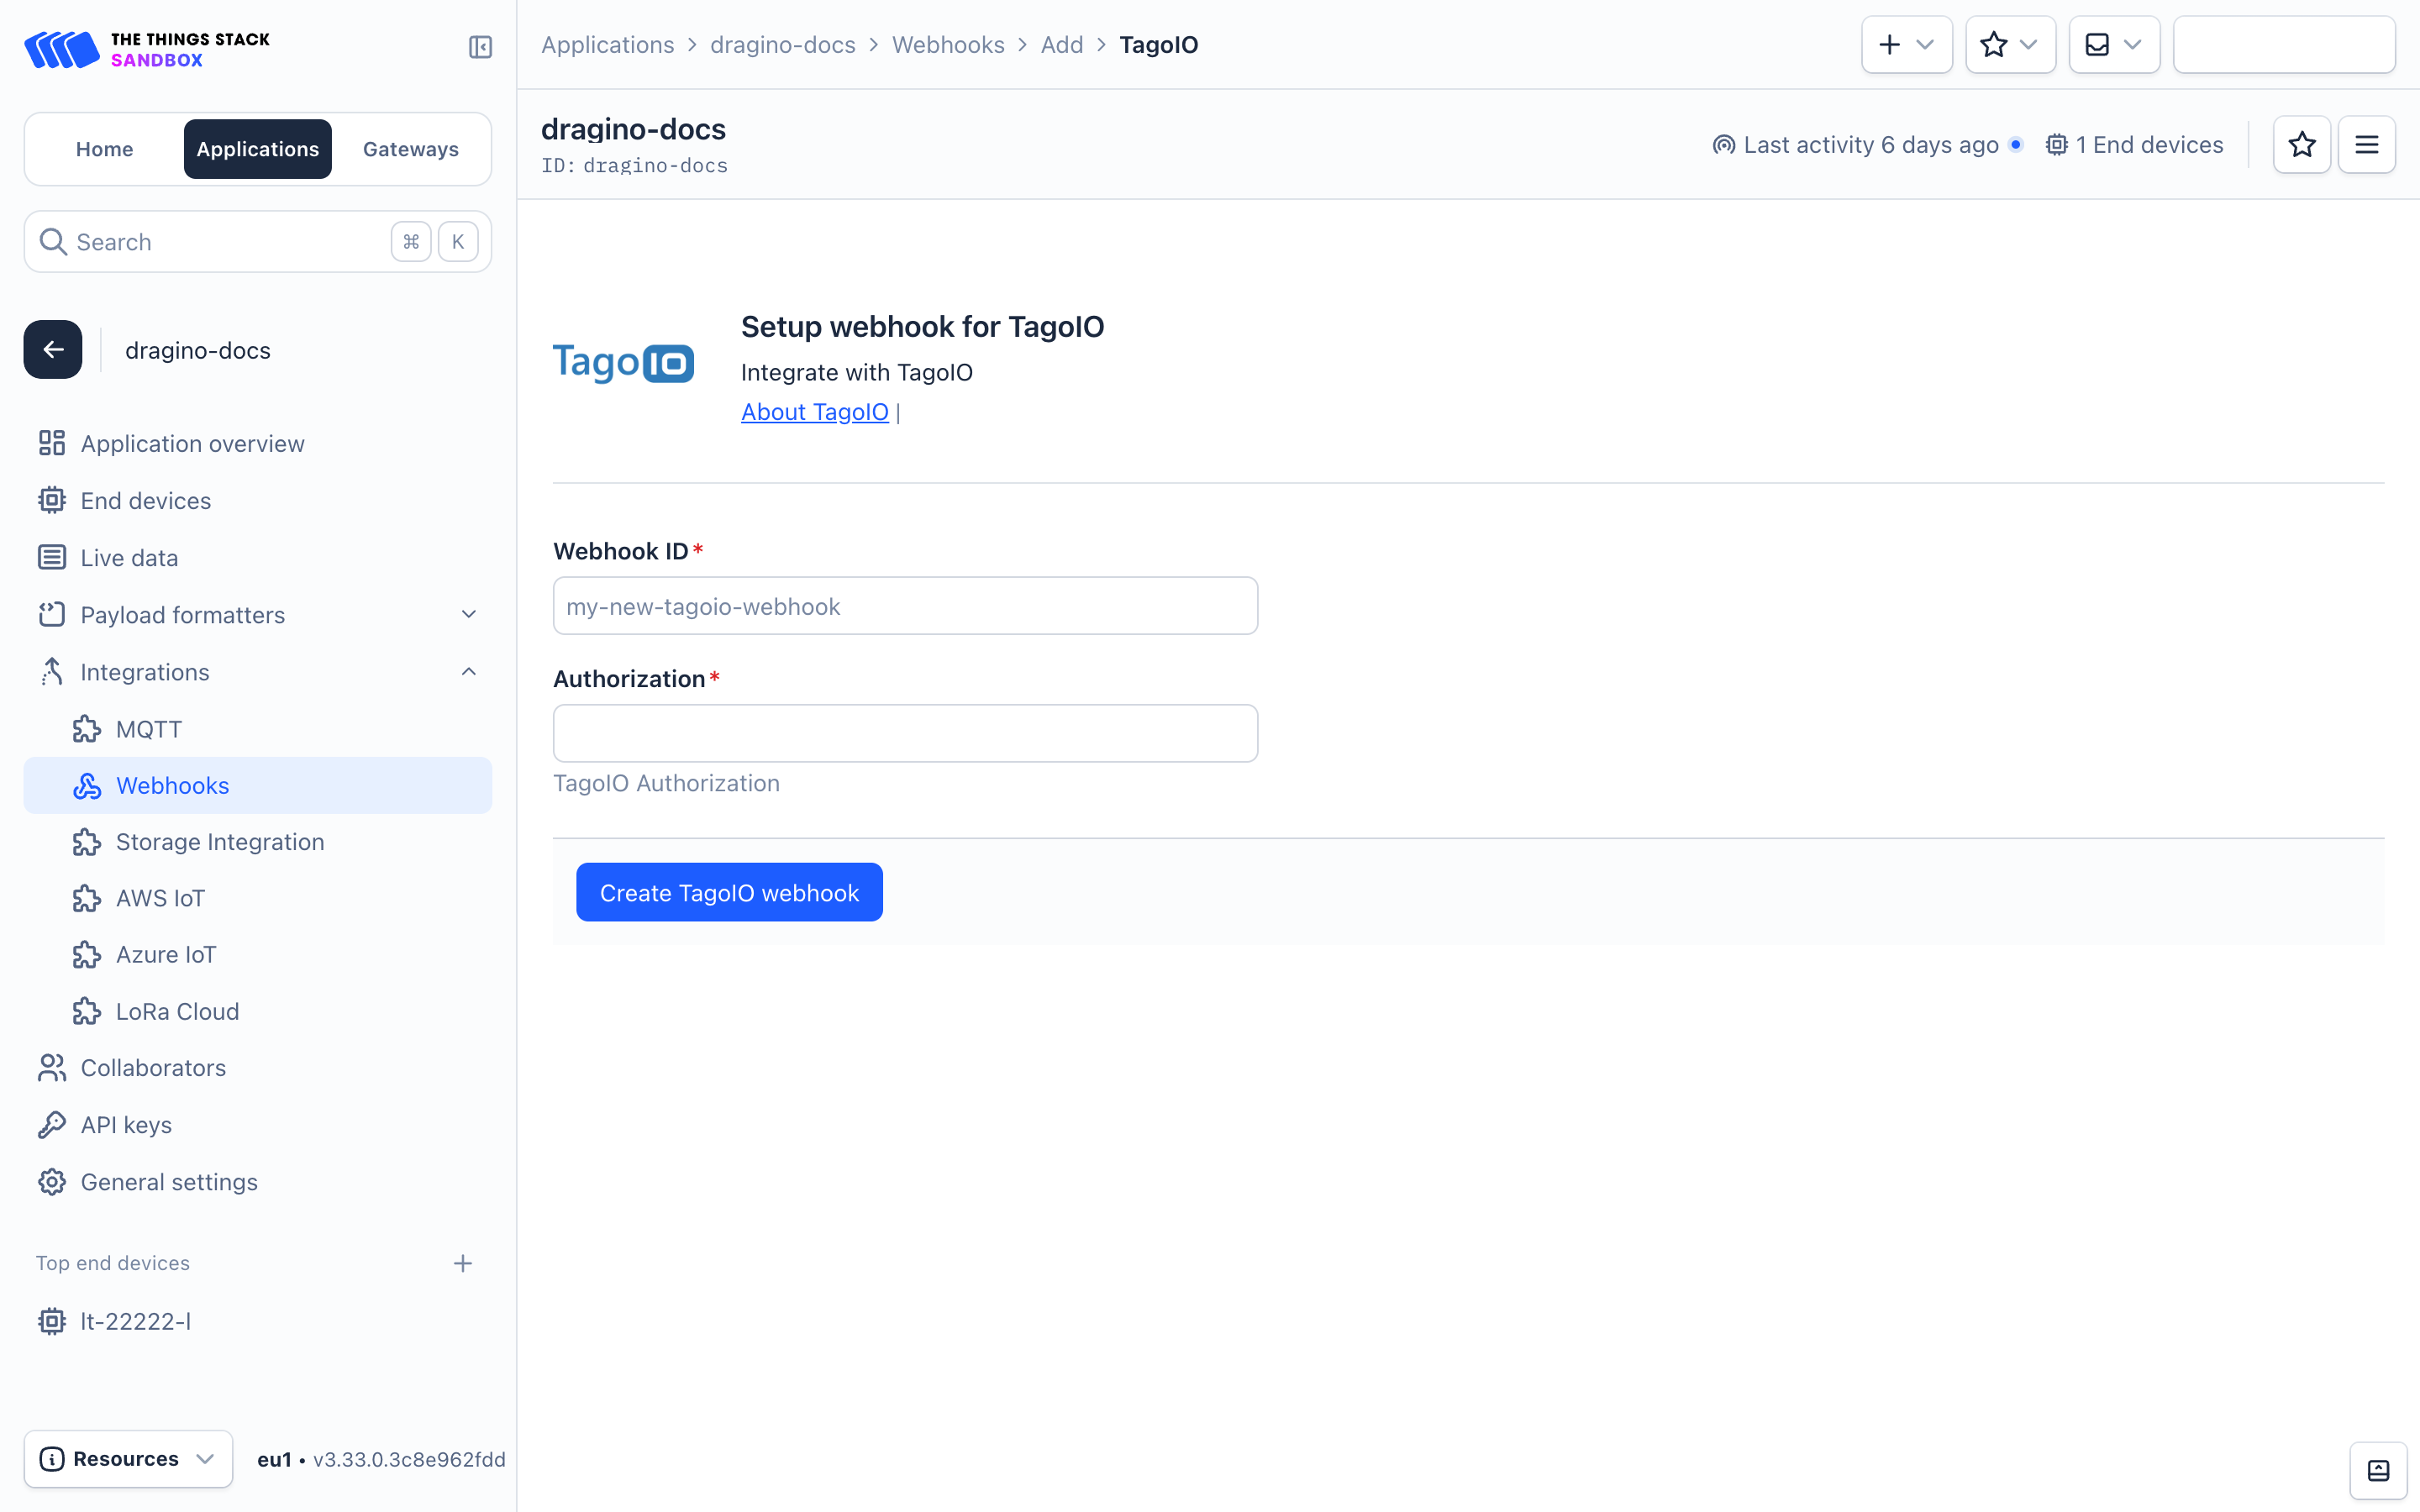Switch to the Home tab
Screen dimensions: 2420x1512
(x=105, y=149)
